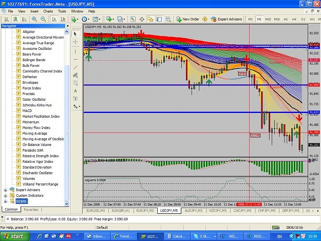The image size is (321, 241).
Task: Click the connection status 3806/10 kb indicator
Action: [x=288, y=227]
